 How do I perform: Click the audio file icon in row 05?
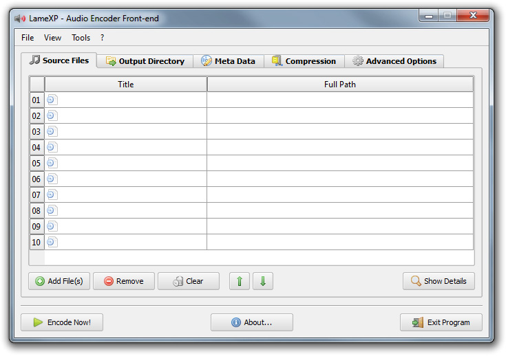(52, 163)
